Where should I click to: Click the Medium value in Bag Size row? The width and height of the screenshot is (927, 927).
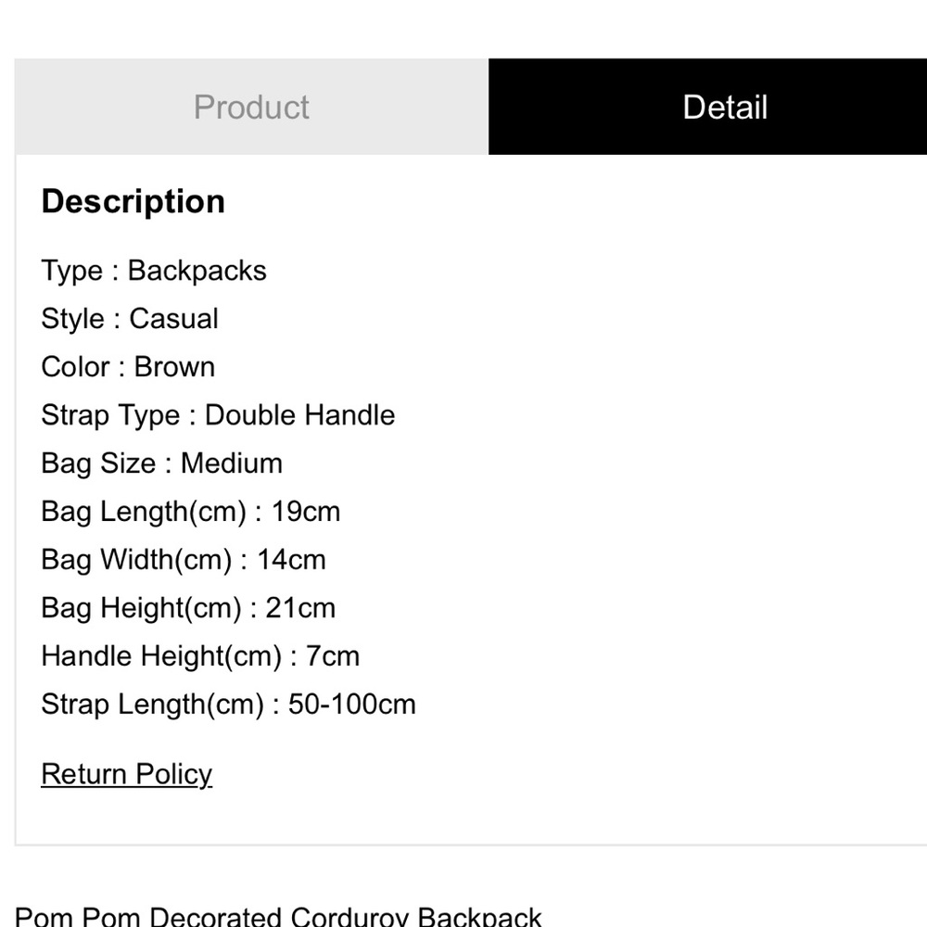coord(231,463)
